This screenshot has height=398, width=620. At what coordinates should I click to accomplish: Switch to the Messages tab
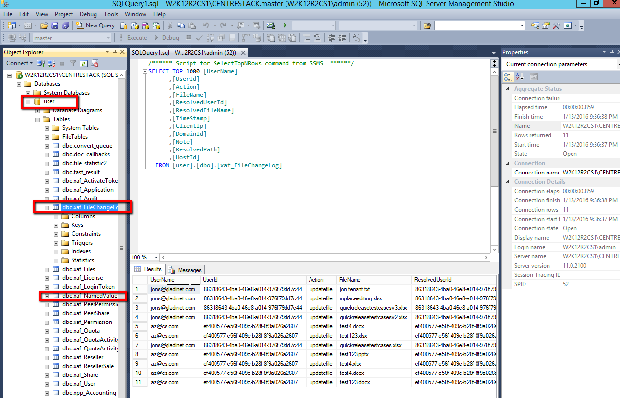click(x=186, y=270)
